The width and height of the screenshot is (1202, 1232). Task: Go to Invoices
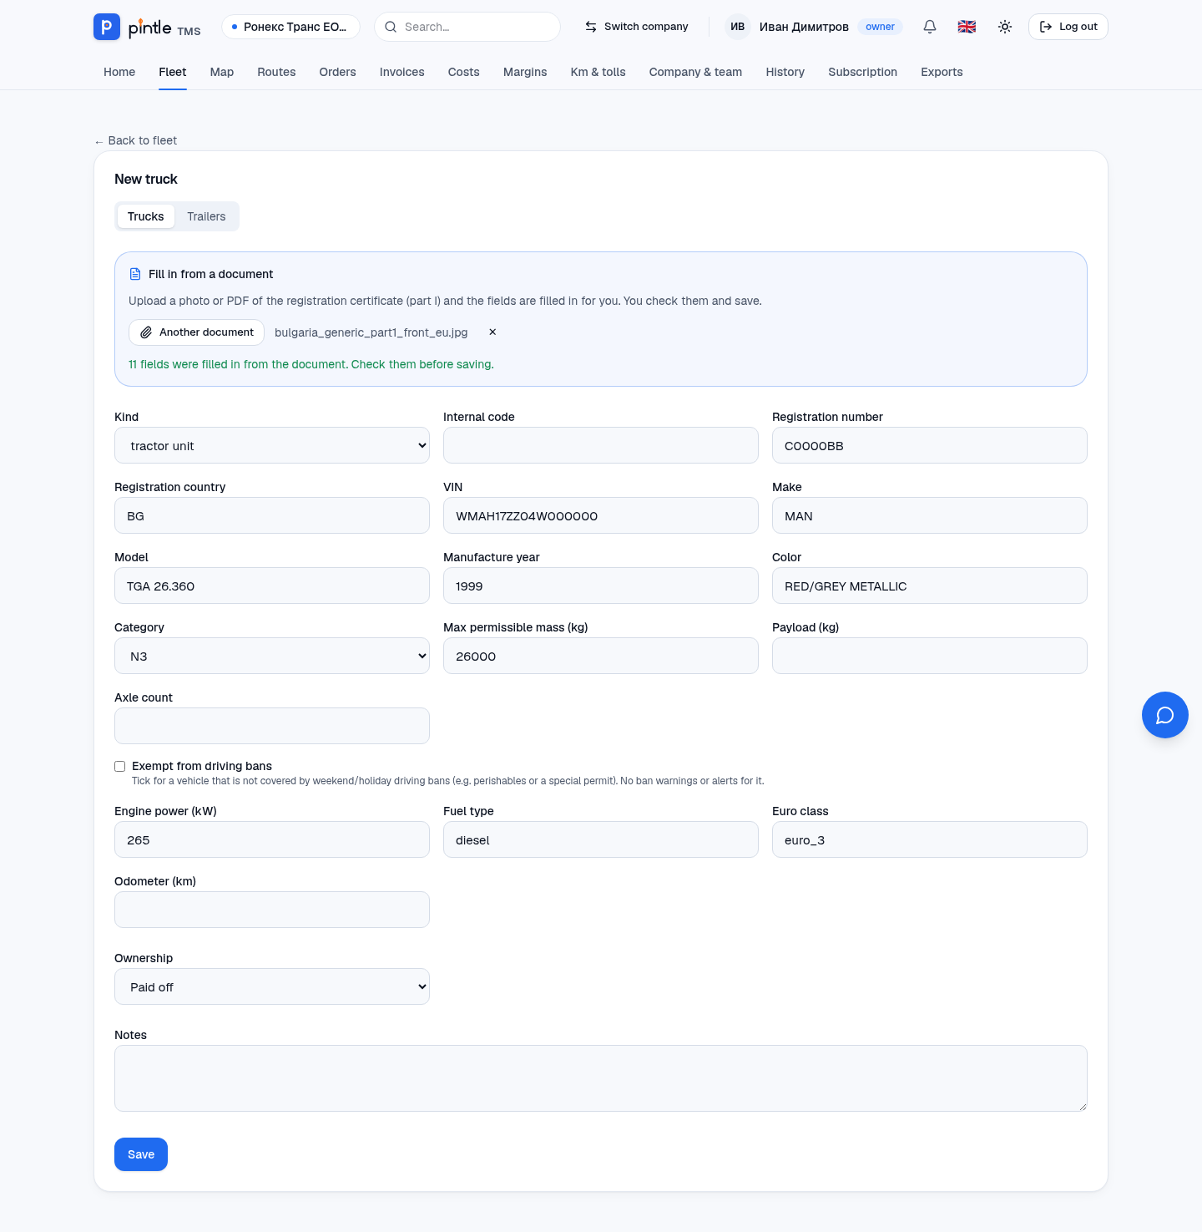click(402, 72)
